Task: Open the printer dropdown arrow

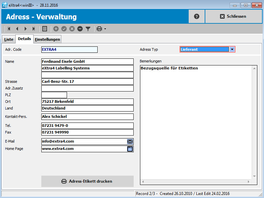Action: (x=105, y=29)
